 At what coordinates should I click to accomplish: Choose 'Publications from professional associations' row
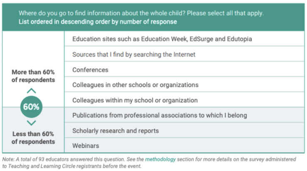[160, 115]
